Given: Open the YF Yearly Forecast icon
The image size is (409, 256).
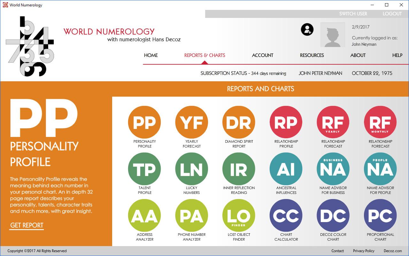Looking at the screenshot, I should coord(192,122).
